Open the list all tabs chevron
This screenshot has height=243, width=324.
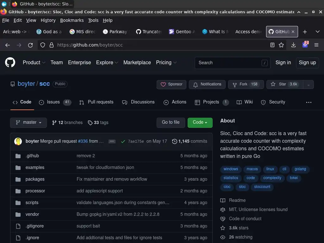pyautogui.click(x=318, y=32)
